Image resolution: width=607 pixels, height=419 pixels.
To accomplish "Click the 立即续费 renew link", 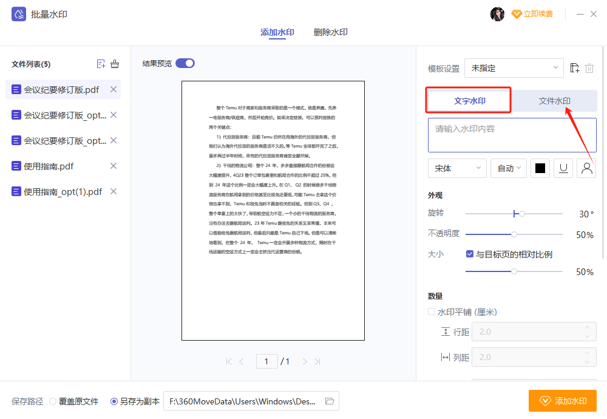I will click(532, 14).
